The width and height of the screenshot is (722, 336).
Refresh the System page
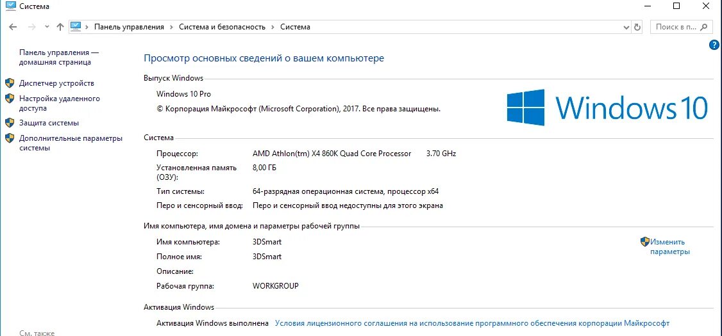tap(637, 27)
